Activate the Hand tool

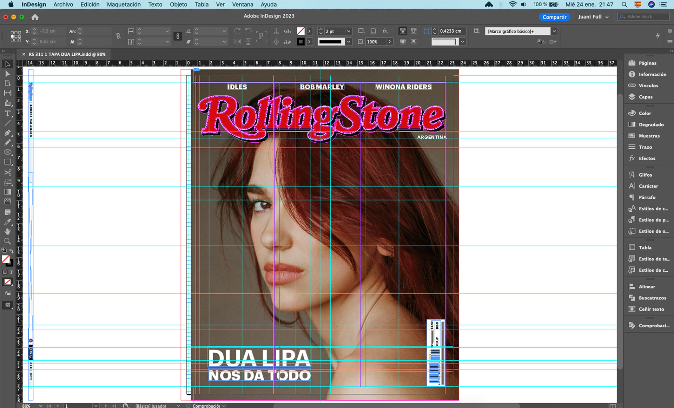[x=7, y=231]
